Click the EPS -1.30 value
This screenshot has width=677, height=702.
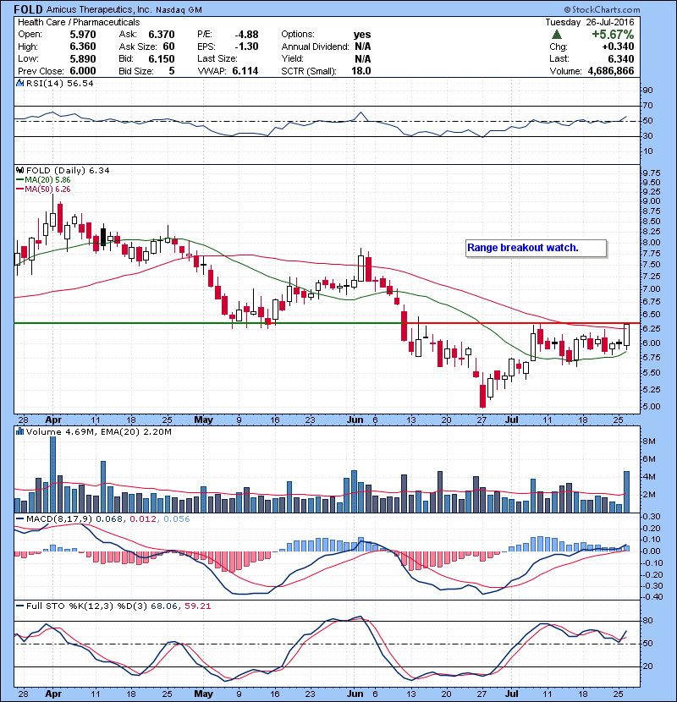[246, 47]
